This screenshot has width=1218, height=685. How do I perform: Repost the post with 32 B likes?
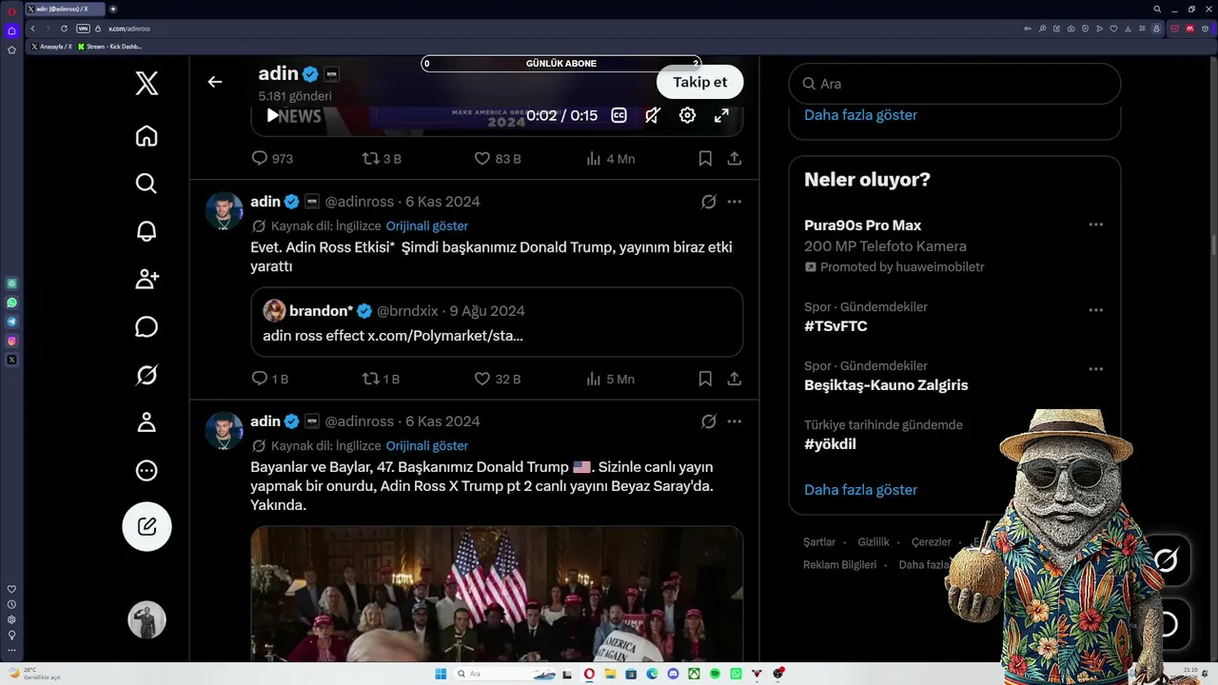click(382, 379)
